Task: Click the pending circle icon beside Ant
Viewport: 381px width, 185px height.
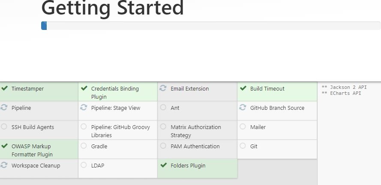Action: 163,107
